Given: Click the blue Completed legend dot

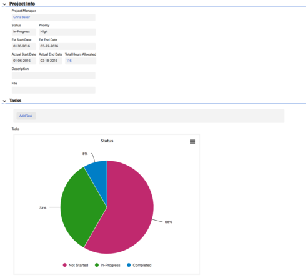Looking at the screenshot, I should (129, 265).
